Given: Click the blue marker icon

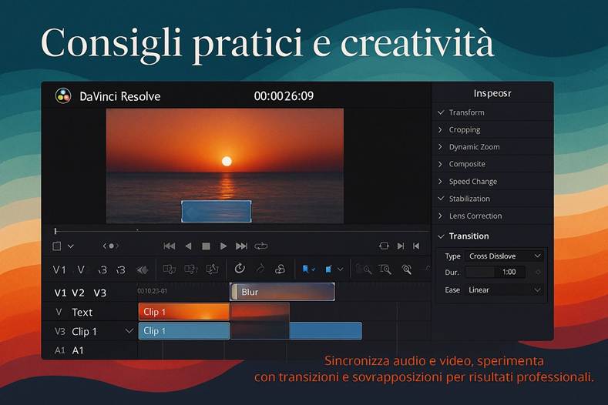Looking at the screenshot, I should (x=328, y=269).
